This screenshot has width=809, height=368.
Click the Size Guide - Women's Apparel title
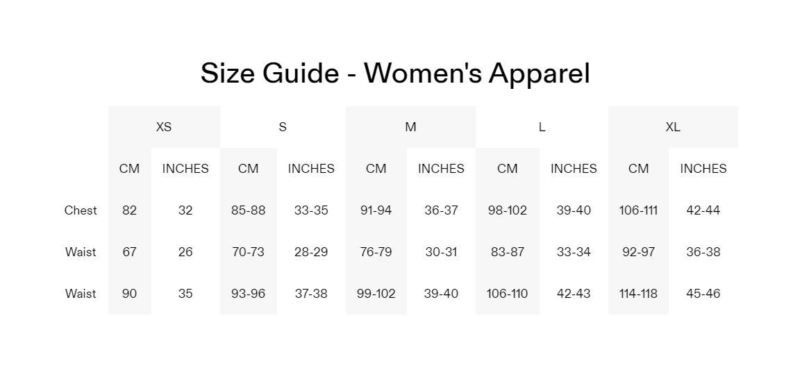(x=395, y=74)
